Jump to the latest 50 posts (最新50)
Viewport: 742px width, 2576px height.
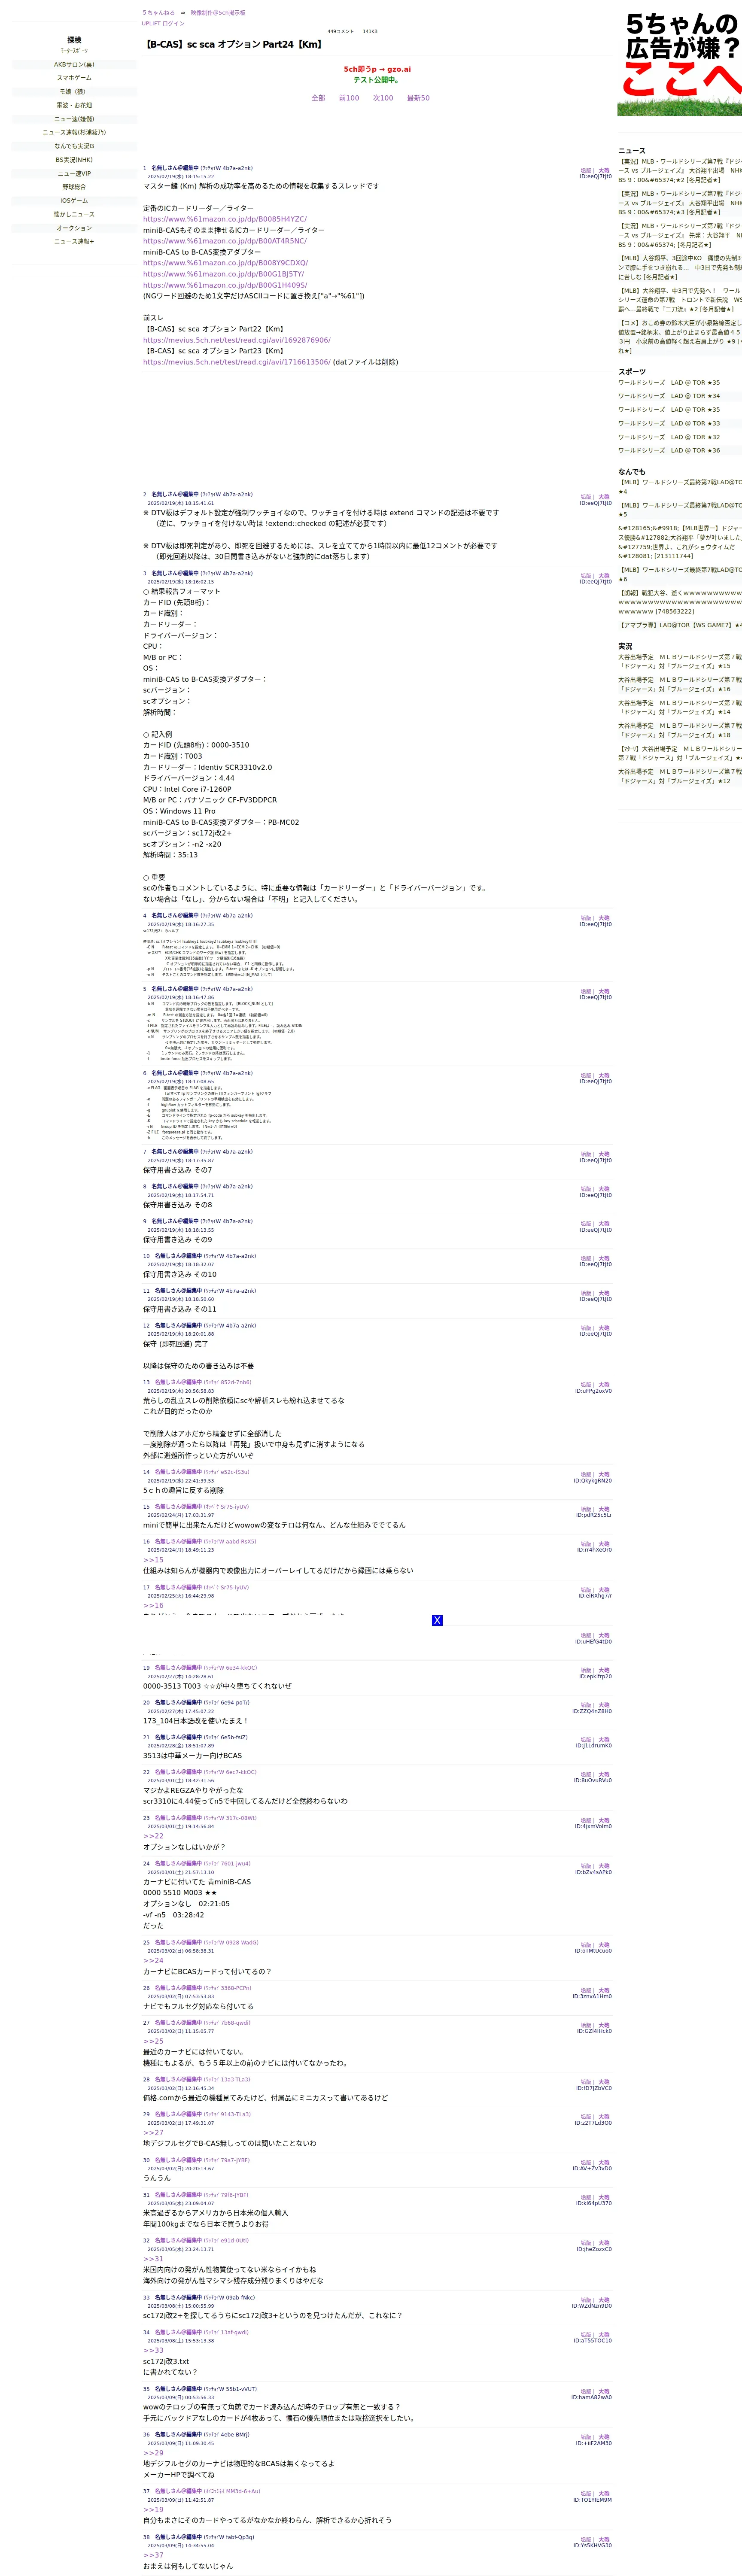coord(418,98)
